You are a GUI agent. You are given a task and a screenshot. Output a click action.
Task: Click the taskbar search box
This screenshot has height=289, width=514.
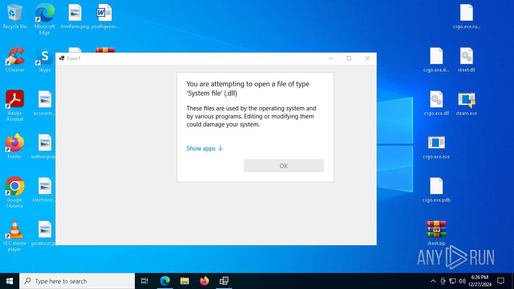tap(77, 281)
